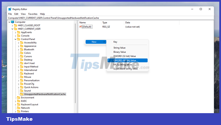Screen dimensions: 221x125
Task: Click the (value not set) data cell
Action: [133, 27]
